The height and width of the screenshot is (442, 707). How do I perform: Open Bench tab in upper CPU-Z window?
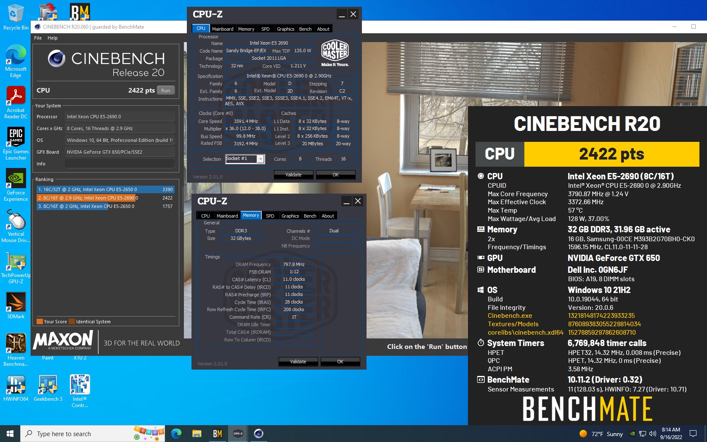(x=306, y=29)
